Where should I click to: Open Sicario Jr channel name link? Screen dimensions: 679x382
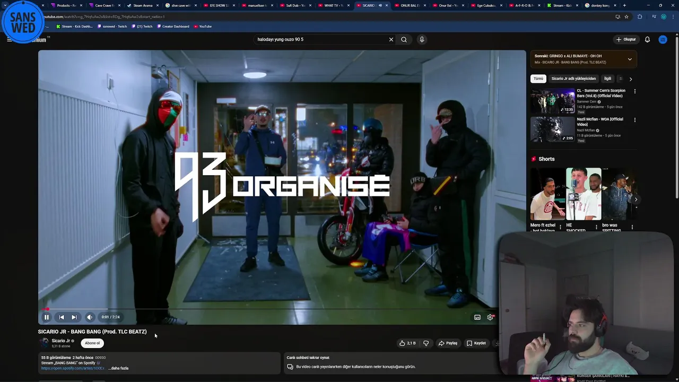pyautogui.click(x=61, y=341)
